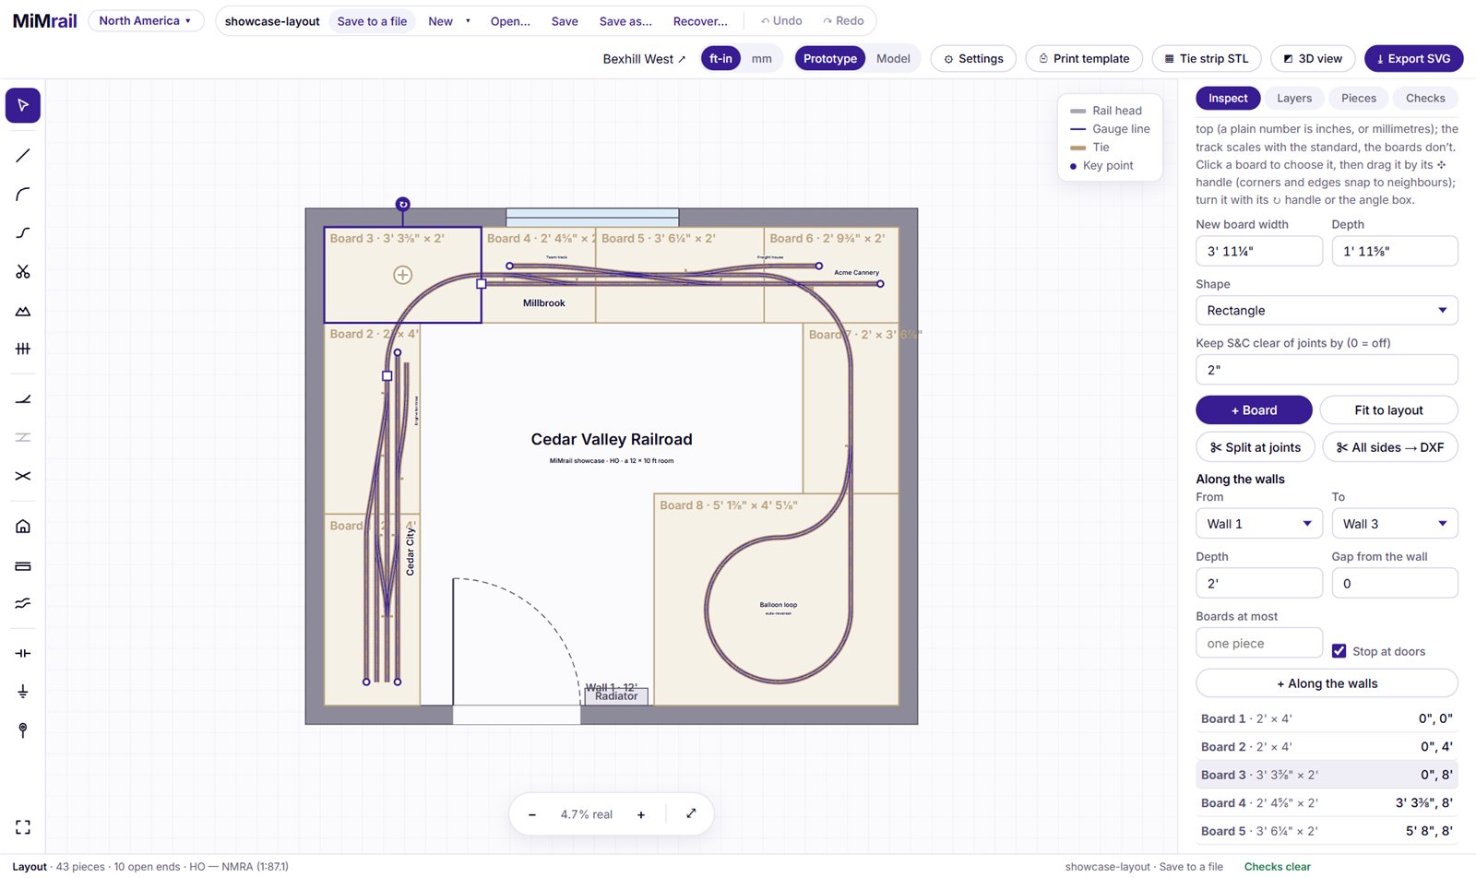The image size is (1476, 878).
Task: Choose the map pin marker tool
Action: [23, 730]
